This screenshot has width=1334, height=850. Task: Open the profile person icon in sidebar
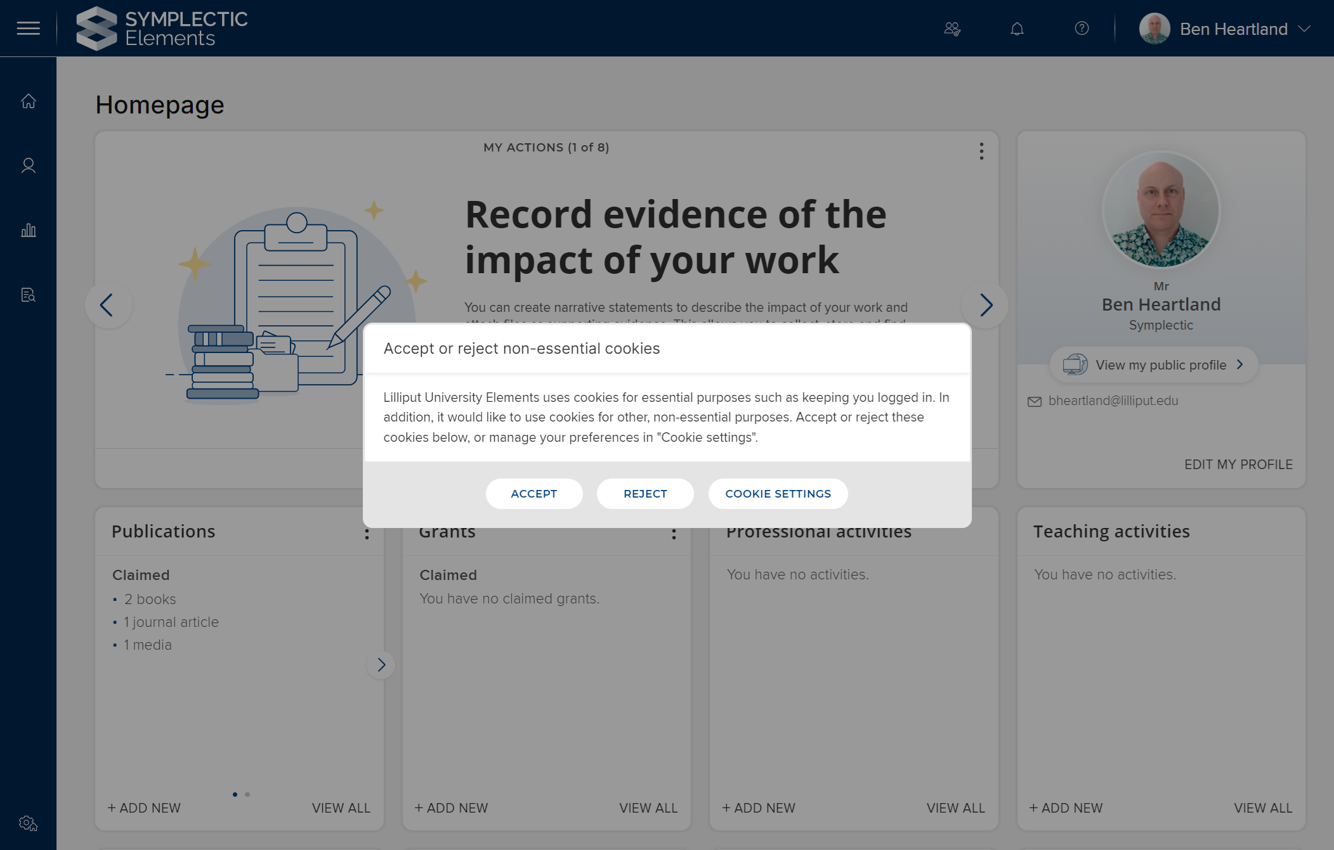[x=28, y=166]
